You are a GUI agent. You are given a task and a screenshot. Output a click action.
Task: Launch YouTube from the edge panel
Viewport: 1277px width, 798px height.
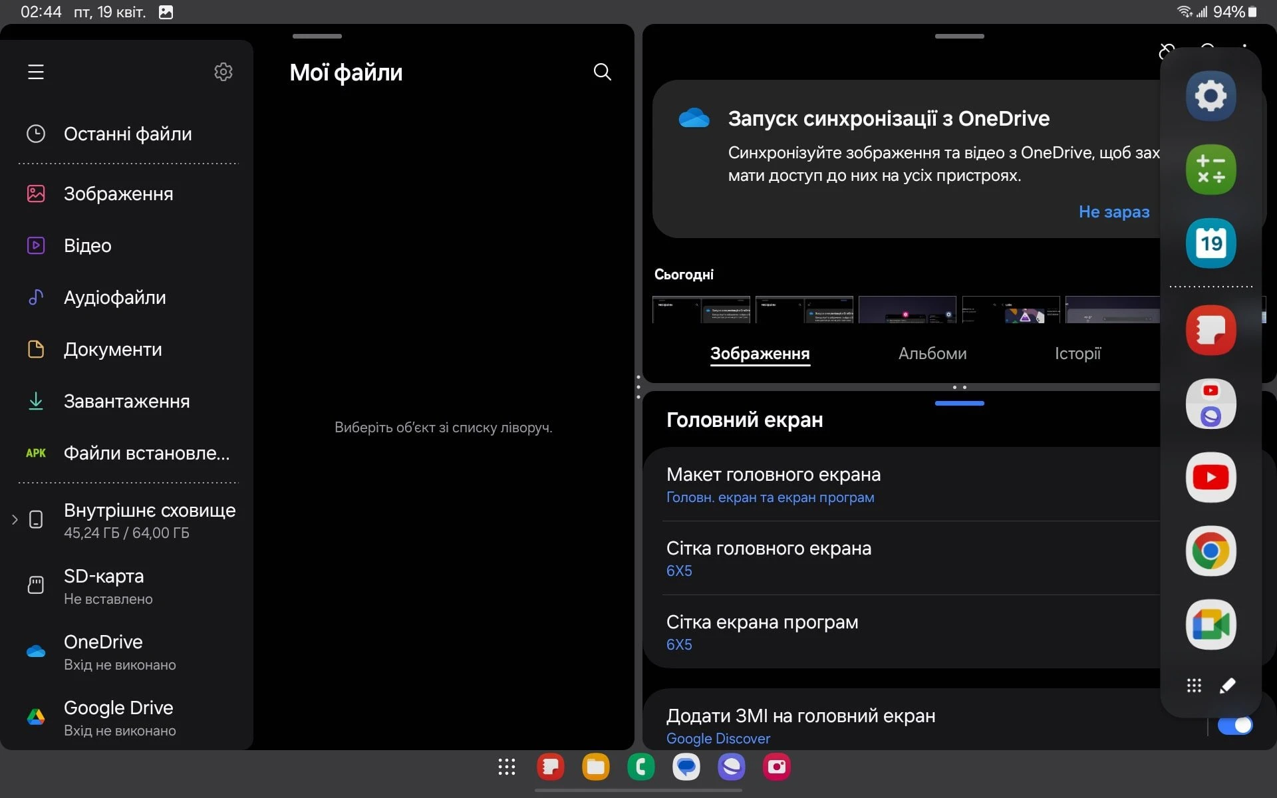(x=1210, y=477)
